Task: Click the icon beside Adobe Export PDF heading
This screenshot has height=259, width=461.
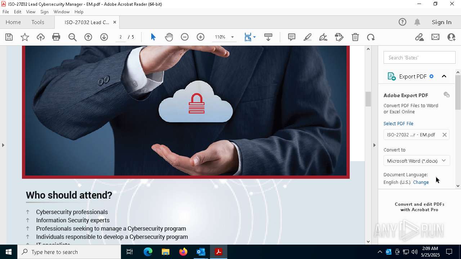Action: coord(447,95)
